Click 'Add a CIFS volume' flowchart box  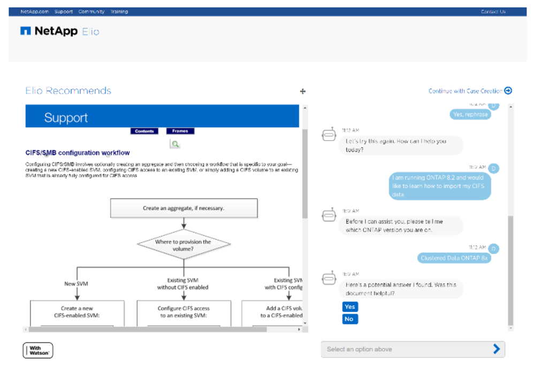click(272, 313)
